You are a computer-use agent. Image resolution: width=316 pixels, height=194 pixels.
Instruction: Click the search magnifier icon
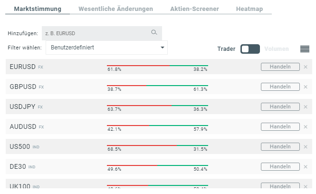[154, 32]
